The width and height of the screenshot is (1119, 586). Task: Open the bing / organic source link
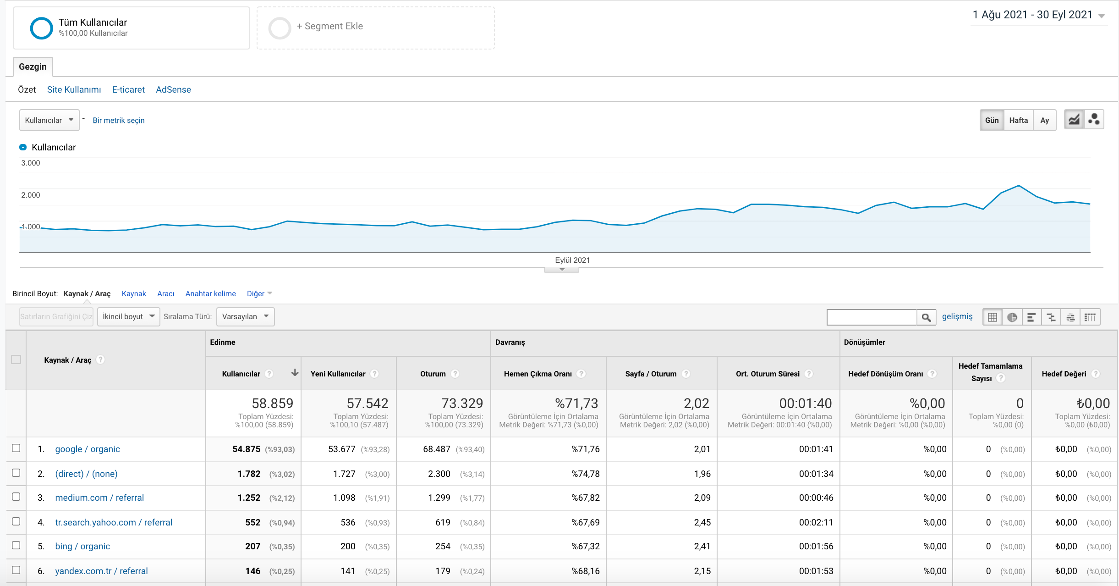point(82,547)
